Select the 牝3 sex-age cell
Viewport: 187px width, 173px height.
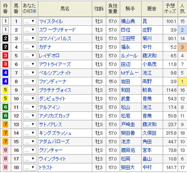(x=99, y=82)
